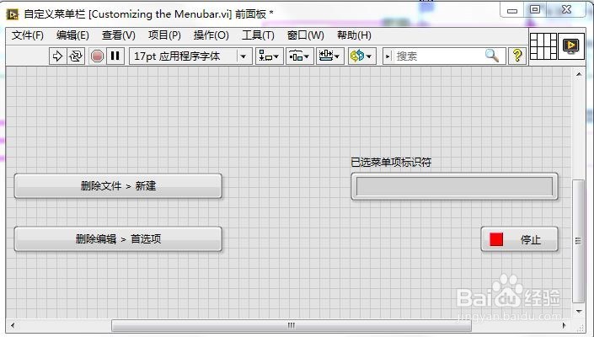Open the 查看(V) menu
This screenshot has height=337, width=594.
click(118, 35)
